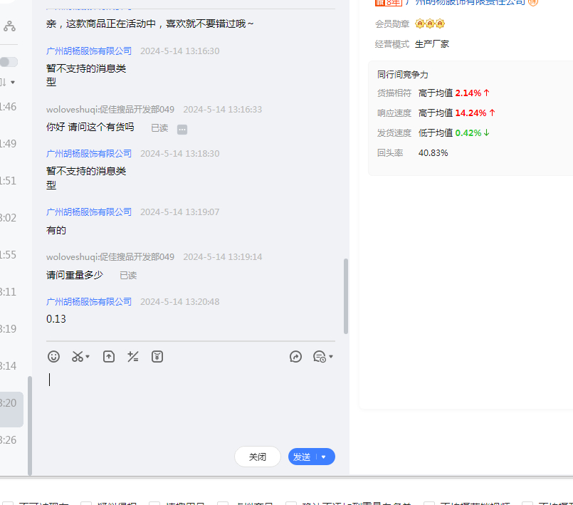Open the conversation timestamped 3:26
573x505 pixels.
(x=9, y=440)
